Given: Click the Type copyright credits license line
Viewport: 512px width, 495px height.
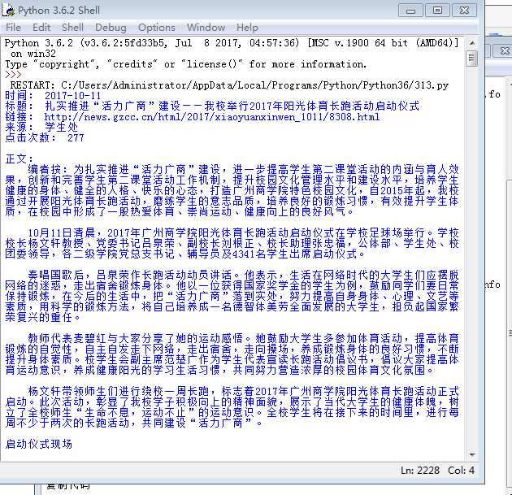Looking at the screenshot, I should pyautogui.click(x=185, y=64).
